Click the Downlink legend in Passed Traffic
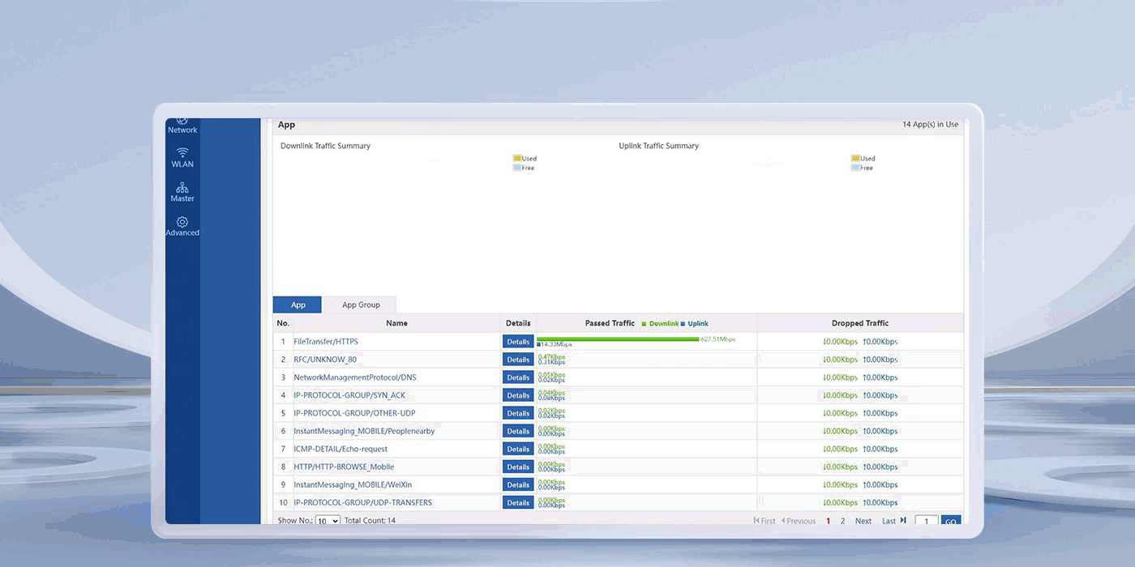The height and width of the screenshot is (567, 1135). (660, 323)
